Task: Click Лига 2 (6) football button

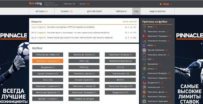Action: click(x=48, y=80)
